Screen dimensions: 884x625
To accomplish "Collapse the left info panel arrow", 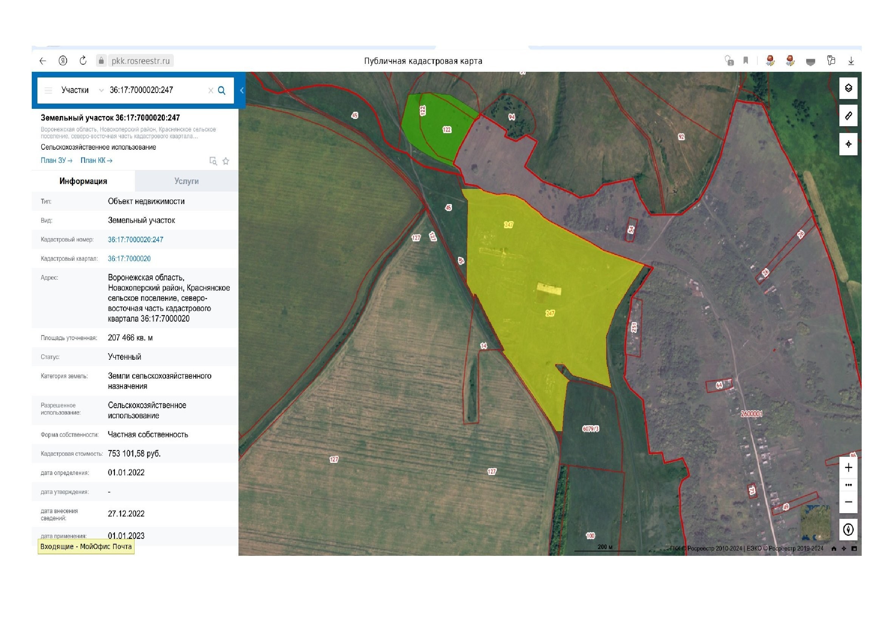I will tap(242, 90).
